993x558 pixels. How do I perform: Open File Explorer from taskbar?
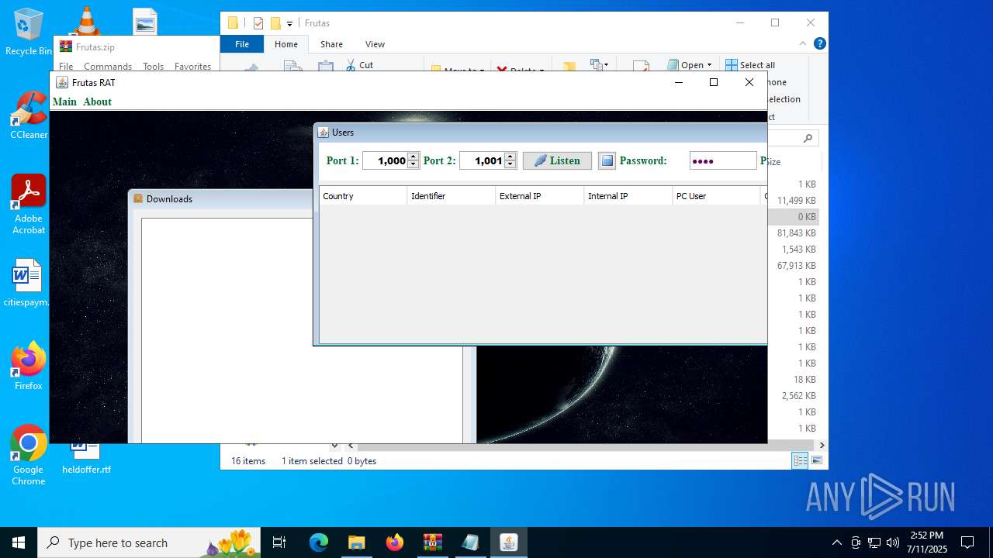356,542
